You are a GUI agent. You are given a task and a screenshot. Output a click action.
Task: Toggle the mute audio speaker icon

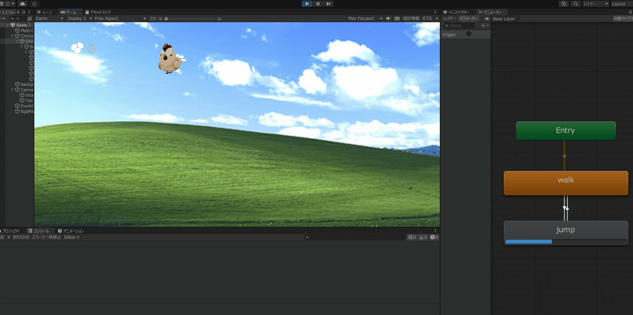[x=388, y=19]
